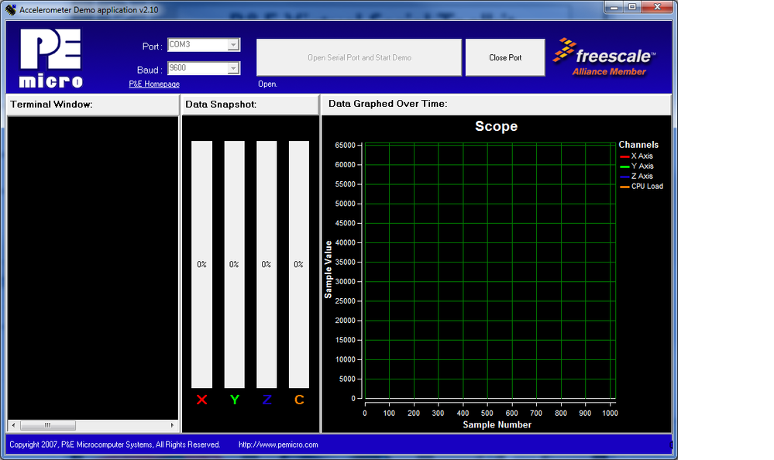This screenshot has width=774, height=460.
Task: Click the blue Z label
Action: point(267,400)
